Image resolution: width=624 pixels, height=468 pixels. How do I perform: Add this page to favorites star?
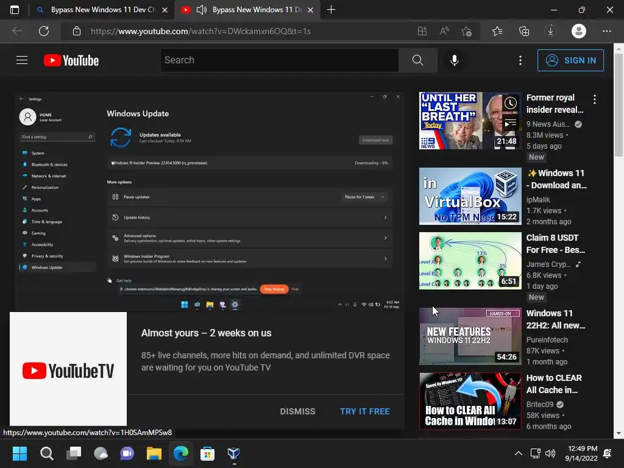coord(466,31)
